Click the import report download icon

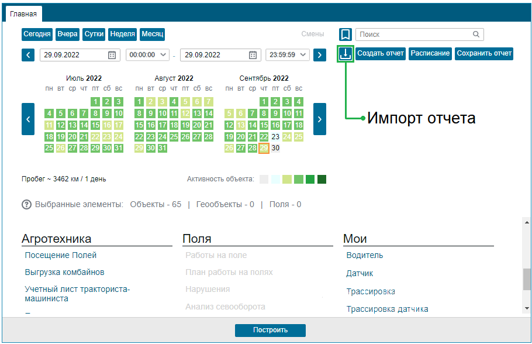click(345, 54)
